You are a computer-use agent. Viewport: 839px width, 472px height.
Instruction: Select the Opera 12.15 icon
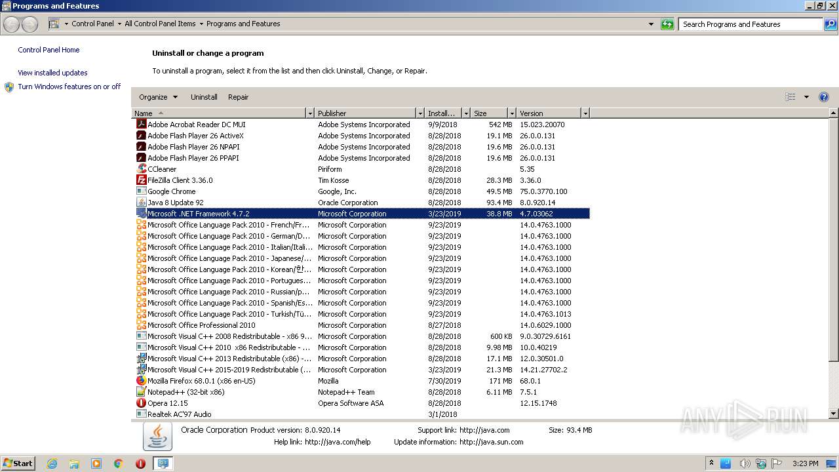[141, 403]
